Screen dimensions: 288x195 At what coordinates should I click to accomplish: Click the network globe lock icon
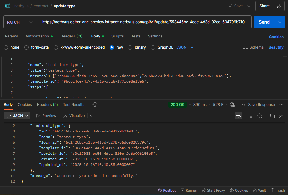232,105
